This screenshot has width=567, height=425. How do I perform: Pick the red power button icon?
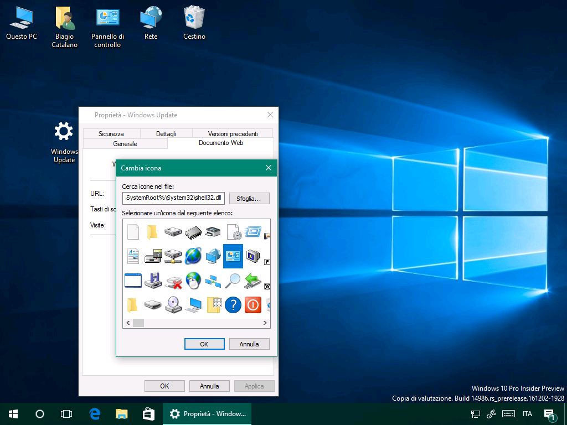(253, 305)
